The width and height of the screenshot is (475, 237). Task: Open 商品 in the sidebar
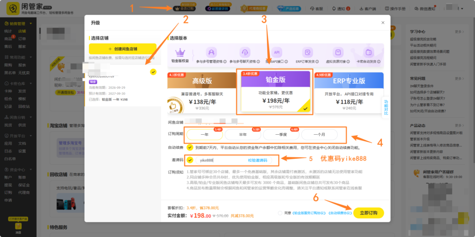tap(8, 39)
